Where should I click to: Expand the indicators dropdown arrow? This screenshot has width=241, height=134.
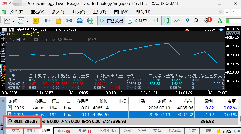[27, 21]
